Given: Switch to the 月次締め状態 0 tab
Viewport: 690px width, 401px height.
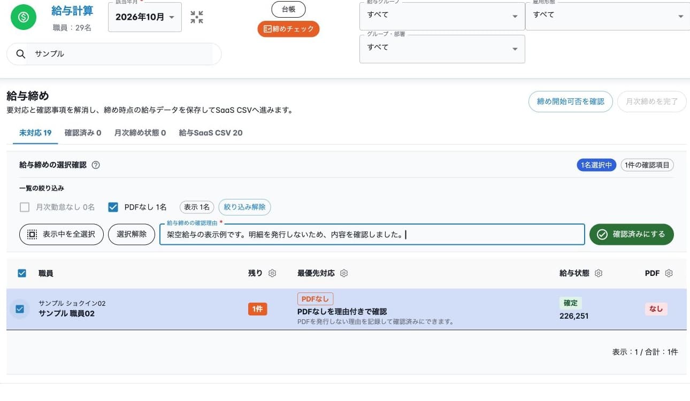Looking at the screenshot, I should (140, 133).
